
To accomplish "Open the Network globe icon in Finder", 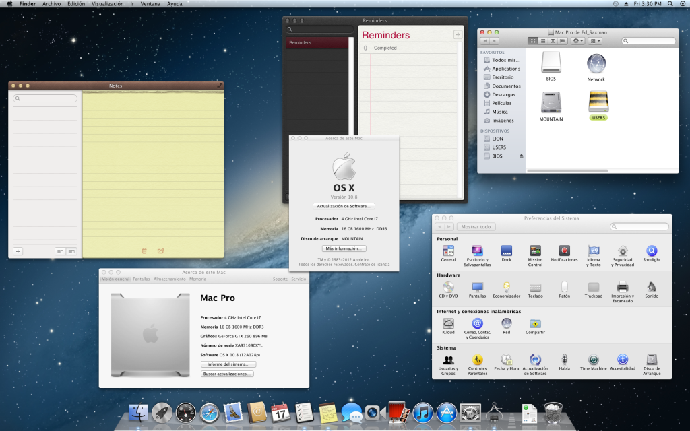I will pos(596,64).
